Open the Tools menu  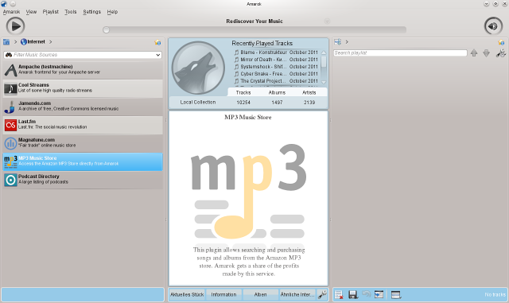pyautogui.click(x=71, y=12)
